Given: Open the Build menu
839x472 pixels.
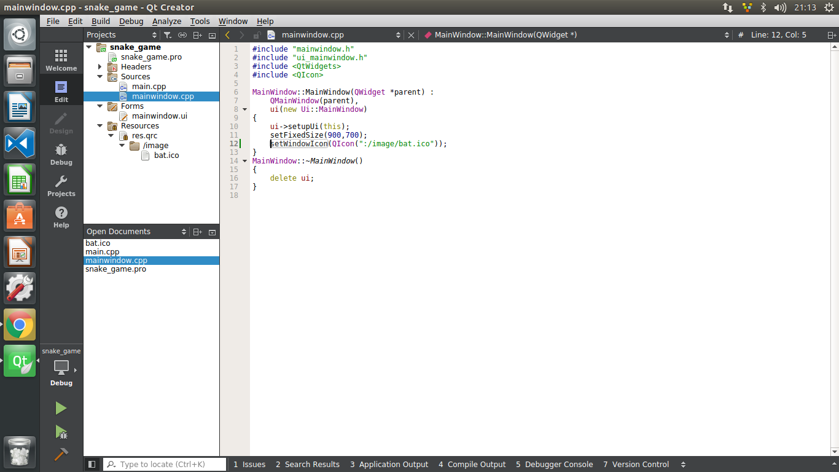Looking at the screenshot, I should click(x=101, y=21).
